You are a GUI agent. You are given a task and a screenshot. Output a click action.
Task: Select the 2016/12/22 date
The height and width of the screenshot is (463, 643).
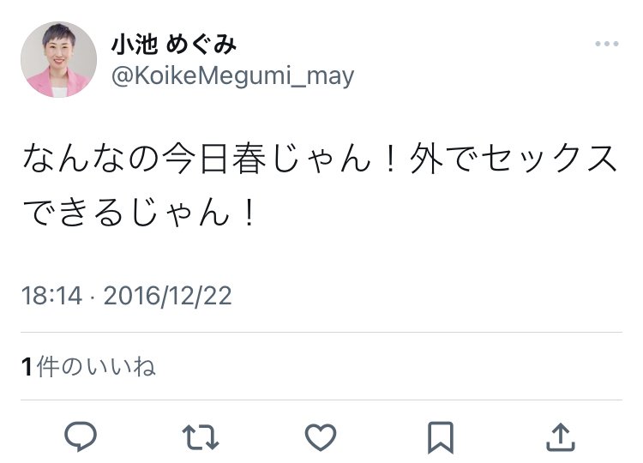coord(168,296)
